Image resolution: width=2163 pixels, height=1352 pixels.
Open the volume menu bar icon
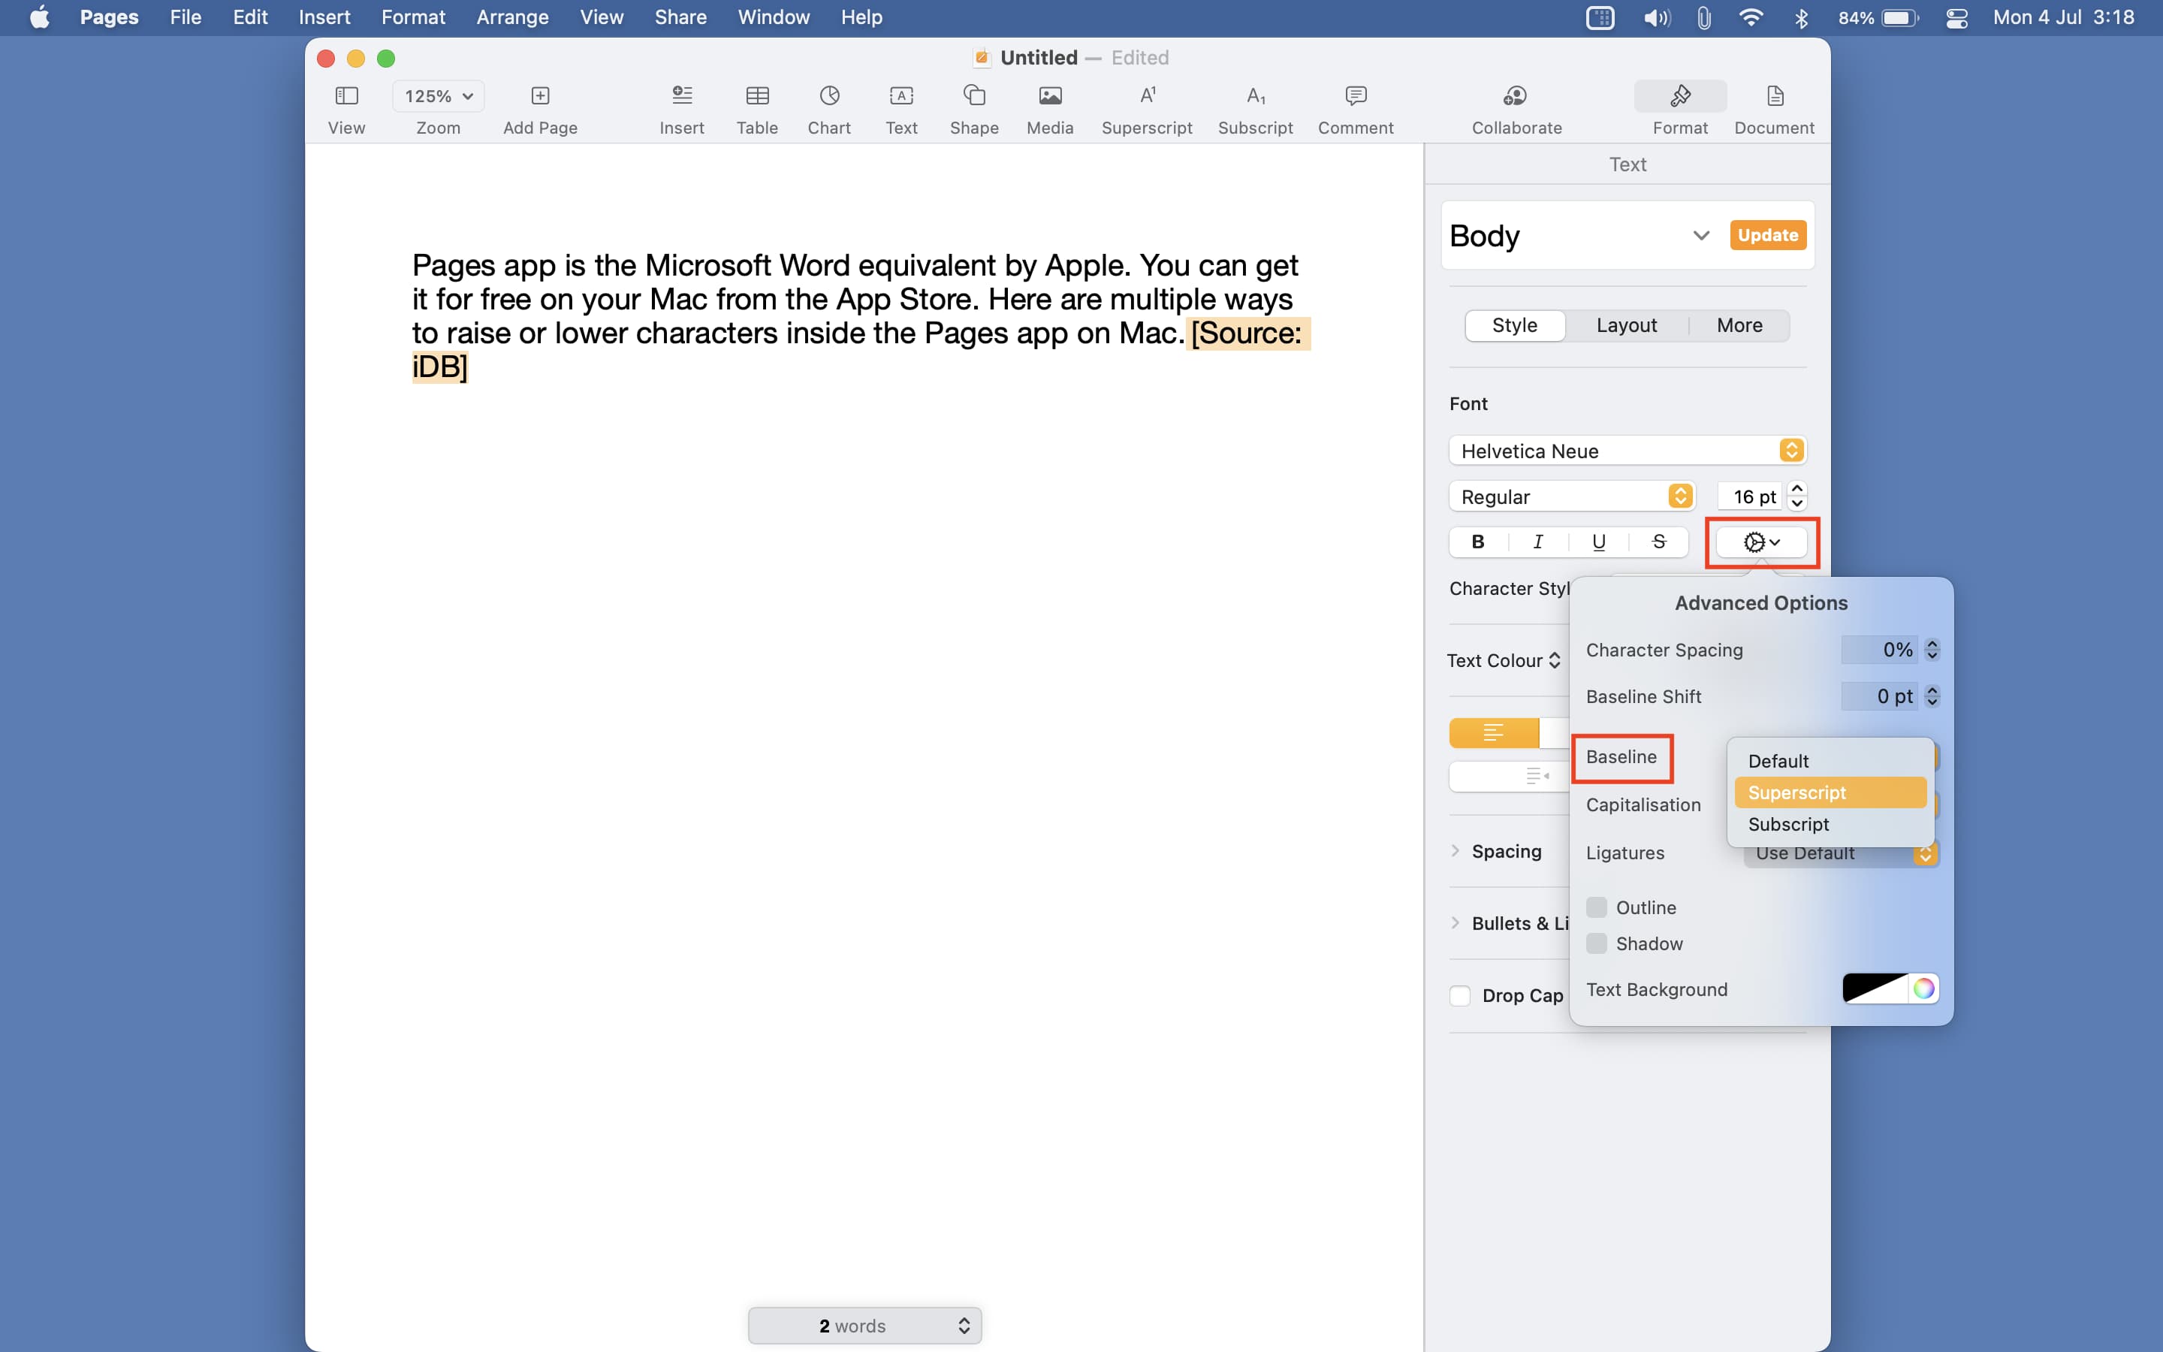click(1656, 18)
